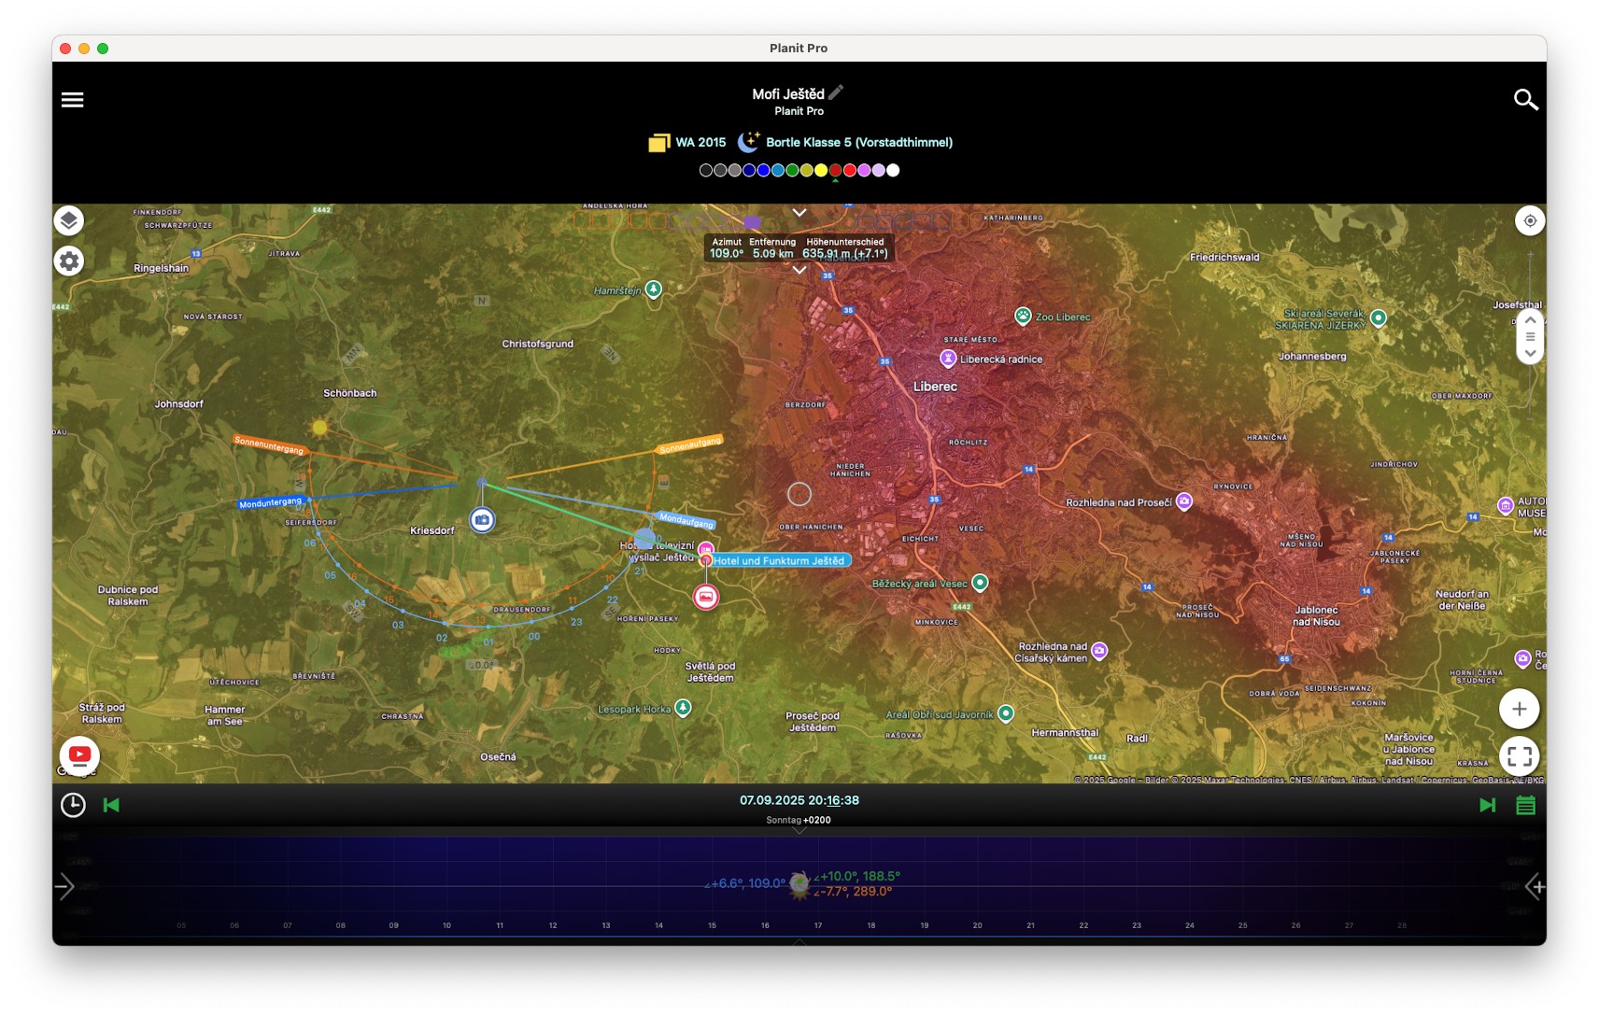Open the clock time settings
The image size is (1599, 1015).
[73, 805]
